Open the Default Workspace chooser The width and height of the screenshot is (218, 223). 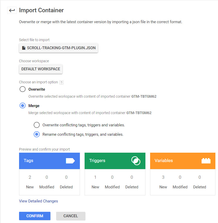[x=41, y=69]
